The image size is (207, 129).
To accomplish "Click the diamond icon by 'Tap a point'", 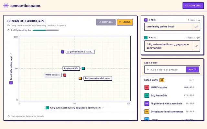I will [9, 116].
